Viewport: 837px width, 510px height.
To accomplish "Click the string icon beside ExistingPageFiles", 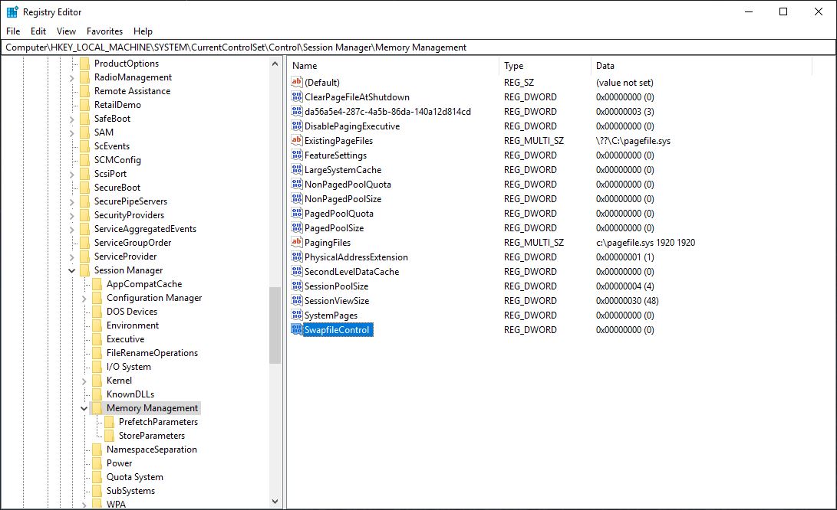I will (297, 141).
